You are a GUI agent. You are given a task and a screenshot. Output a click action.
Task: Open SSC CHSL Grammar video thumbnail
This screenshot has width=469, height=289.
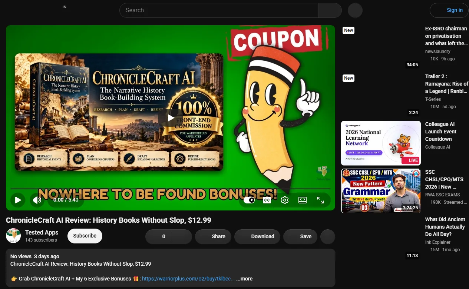(381, 191)
